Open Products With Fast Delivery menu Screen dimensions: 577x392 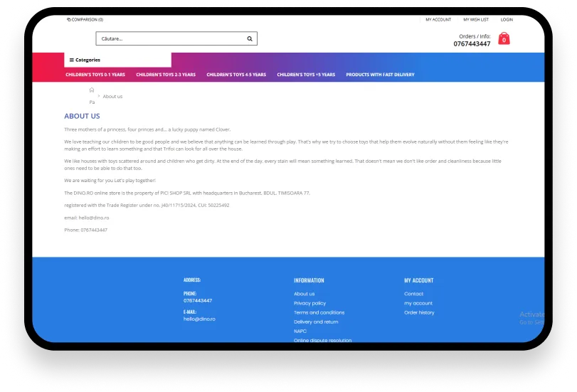pyautogui.click(x=380, y=75)
